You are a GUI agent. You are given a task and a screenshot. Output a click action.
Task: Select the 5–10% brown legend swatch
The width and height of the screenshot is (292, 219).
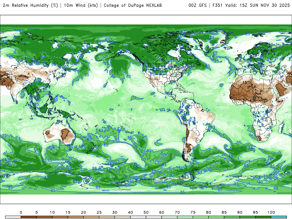coord(44,217)
